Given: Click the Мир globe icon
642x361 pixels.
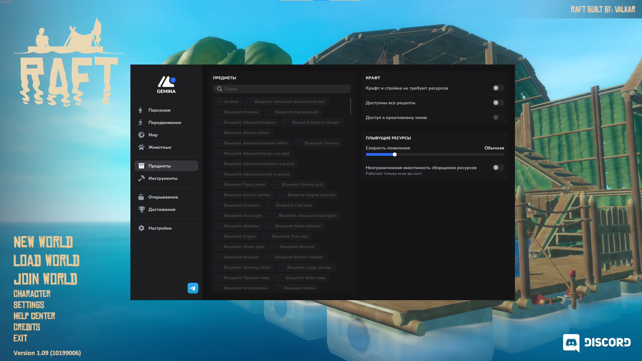Looking at the screenshot, I should [x=141, y=135].
